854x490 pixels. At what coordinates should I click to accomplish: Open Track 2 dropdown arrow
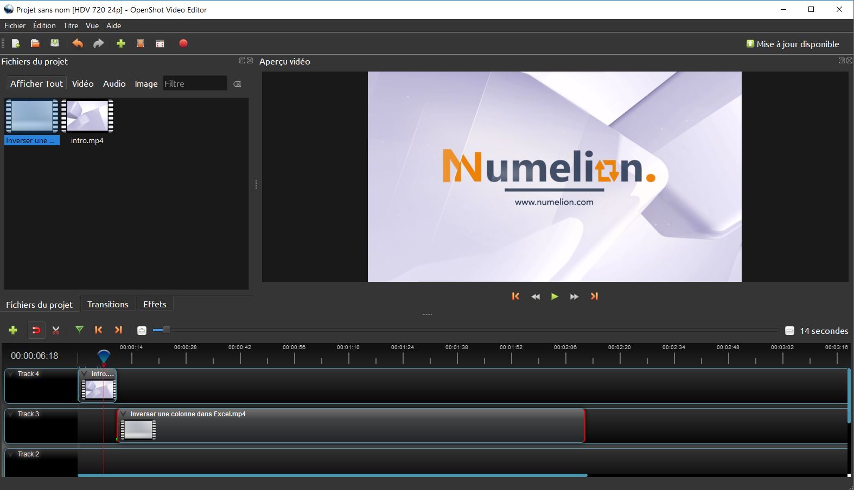(11, 454)
